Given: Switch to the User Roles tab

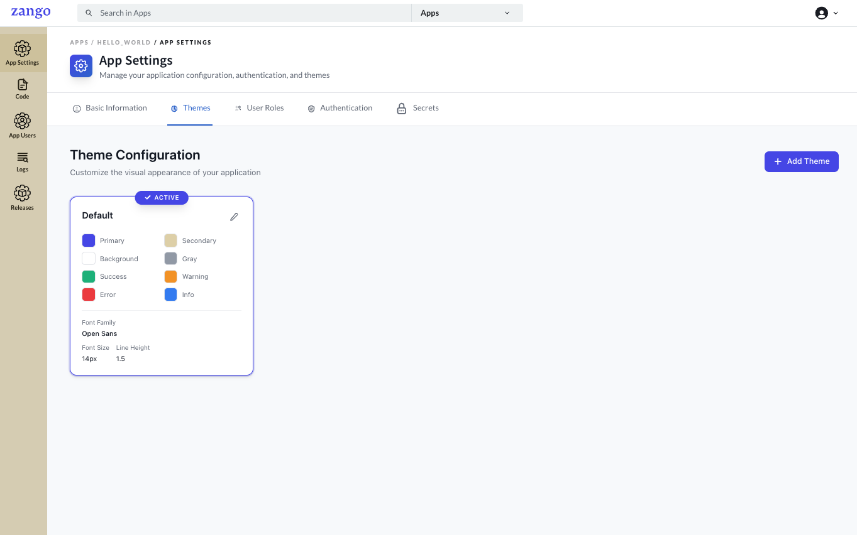Looking at the screenshot, I should pyautogui.click(x=259, y=109).
